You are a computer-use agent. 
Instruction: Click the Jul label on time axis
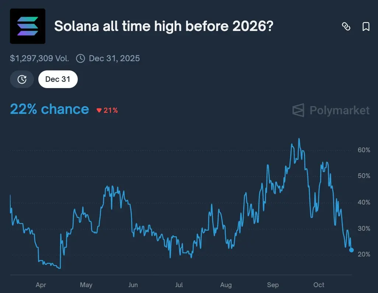click(x=179, y=285)
